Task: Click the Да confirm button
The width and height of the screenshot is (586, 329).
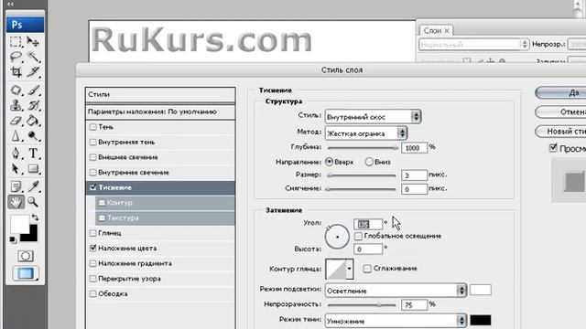Action: point(560,93)
